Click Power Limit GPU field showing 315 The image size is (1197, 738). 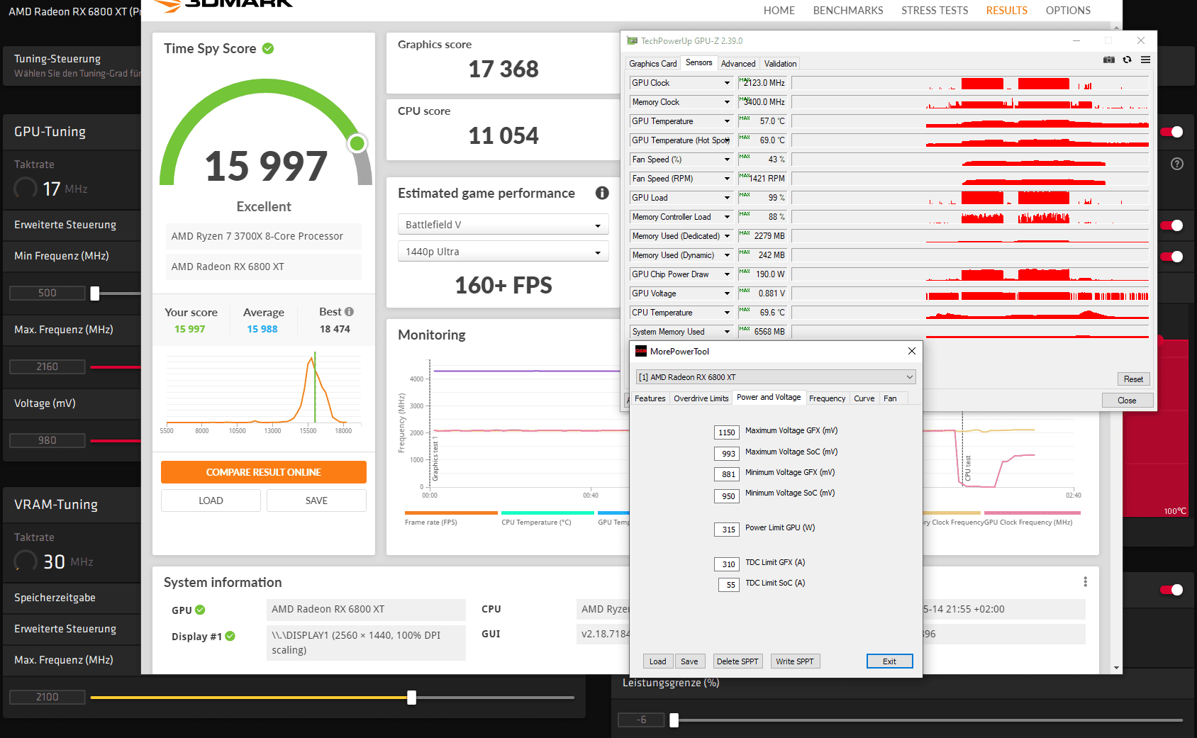tap(727, 530)
